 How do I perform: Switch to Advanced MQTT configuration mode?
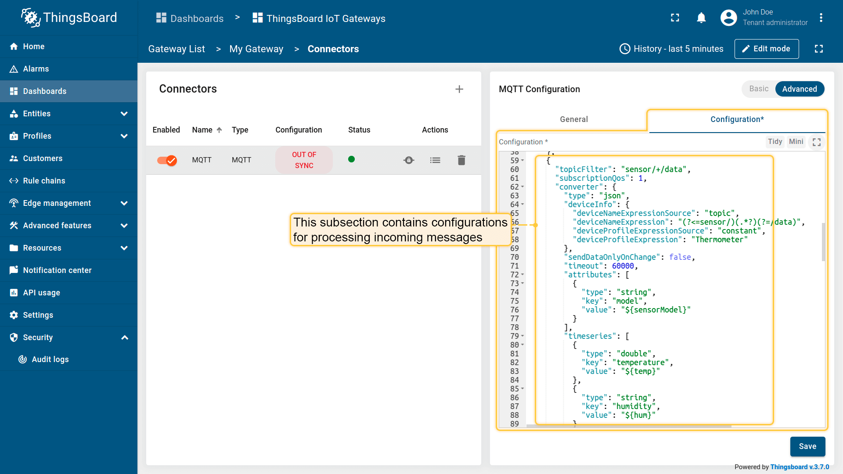800,89
